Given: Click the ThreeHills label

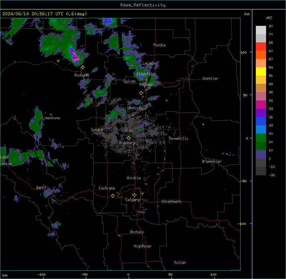Looking at the screenshot, I should [x=178, y=139].
